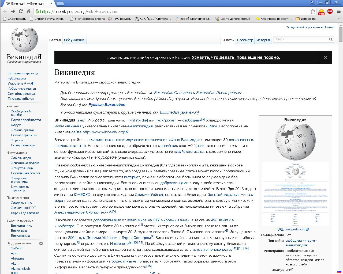This screenshot has width=343, height=274.
Task: Open Случайная статья in sidebar
Action: (x=21, y=94)
